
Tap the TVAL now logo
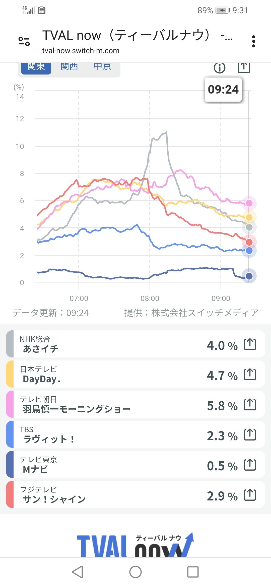click(x=135, y=546)
